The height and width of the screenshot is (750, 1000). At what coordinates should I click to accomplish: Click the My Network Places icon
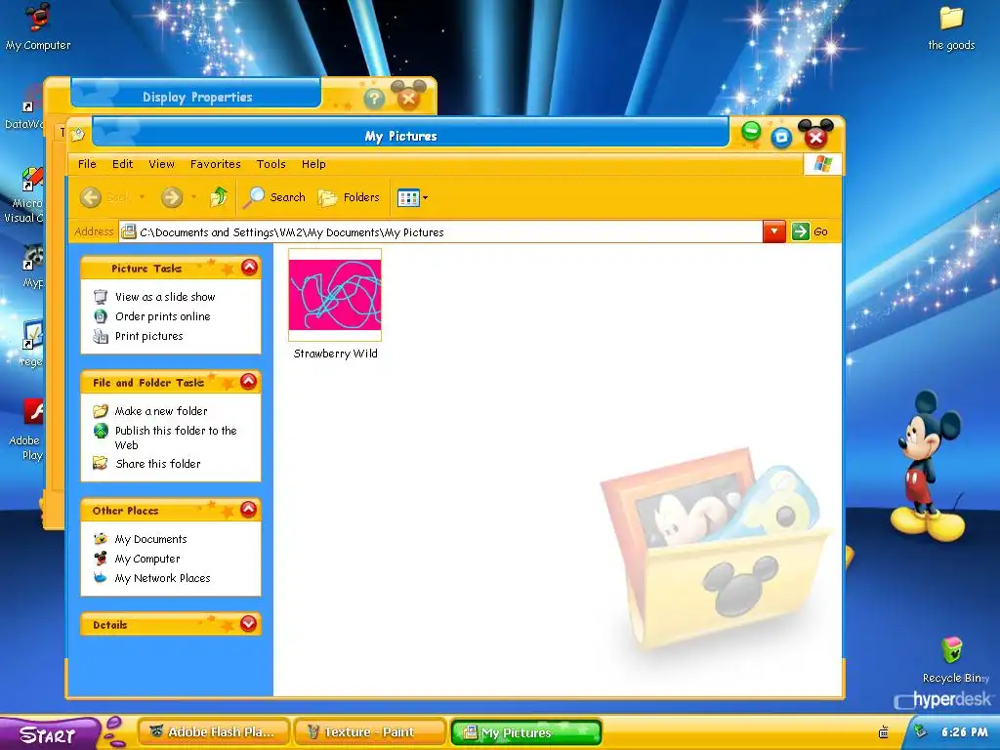coord(101,578)
